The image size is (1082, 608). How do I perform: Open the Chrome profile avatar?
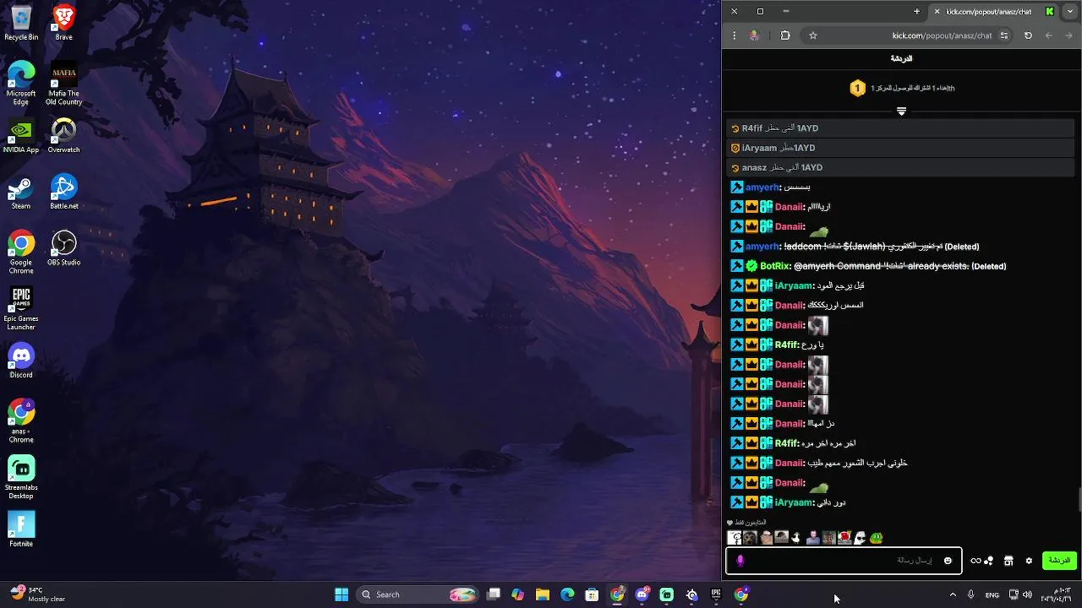(754, 35)
